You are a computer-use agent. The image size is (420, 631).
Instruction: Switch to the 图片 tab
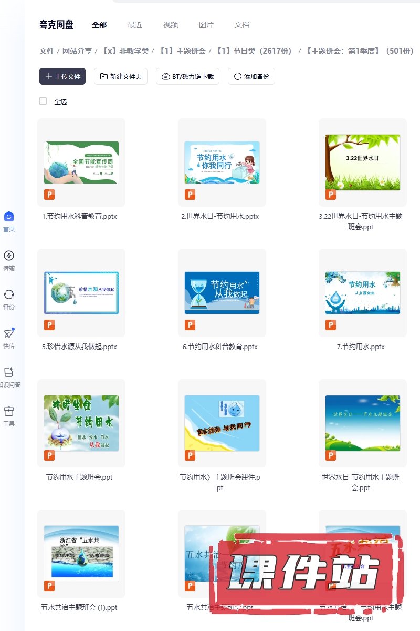tap(206, 25)
